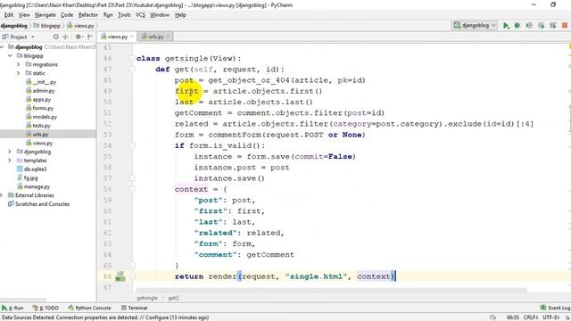
Task: Open the Event Log
Action: pyautogui.click(x=555, y=308)
